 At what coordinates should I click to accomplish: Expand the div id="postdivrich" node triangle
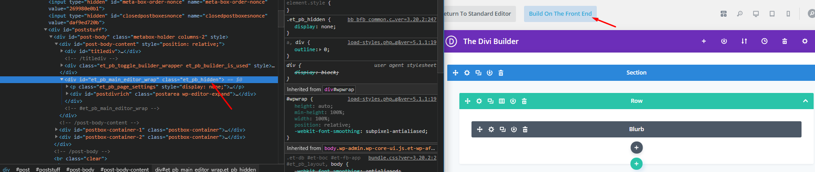point(67,94)
